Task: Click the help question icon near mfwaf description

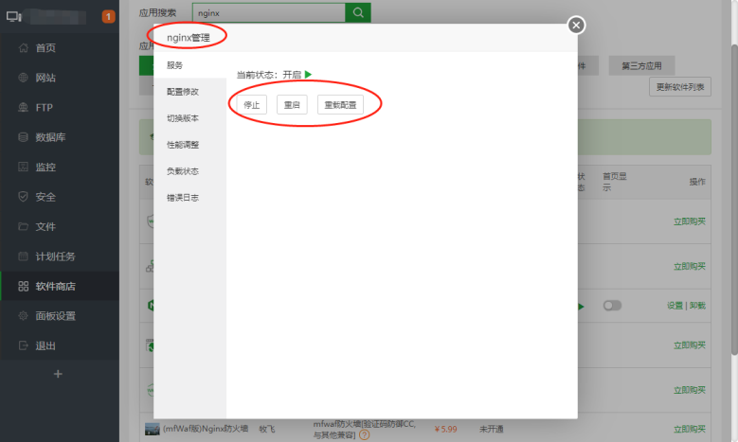Action: (365, 435)
